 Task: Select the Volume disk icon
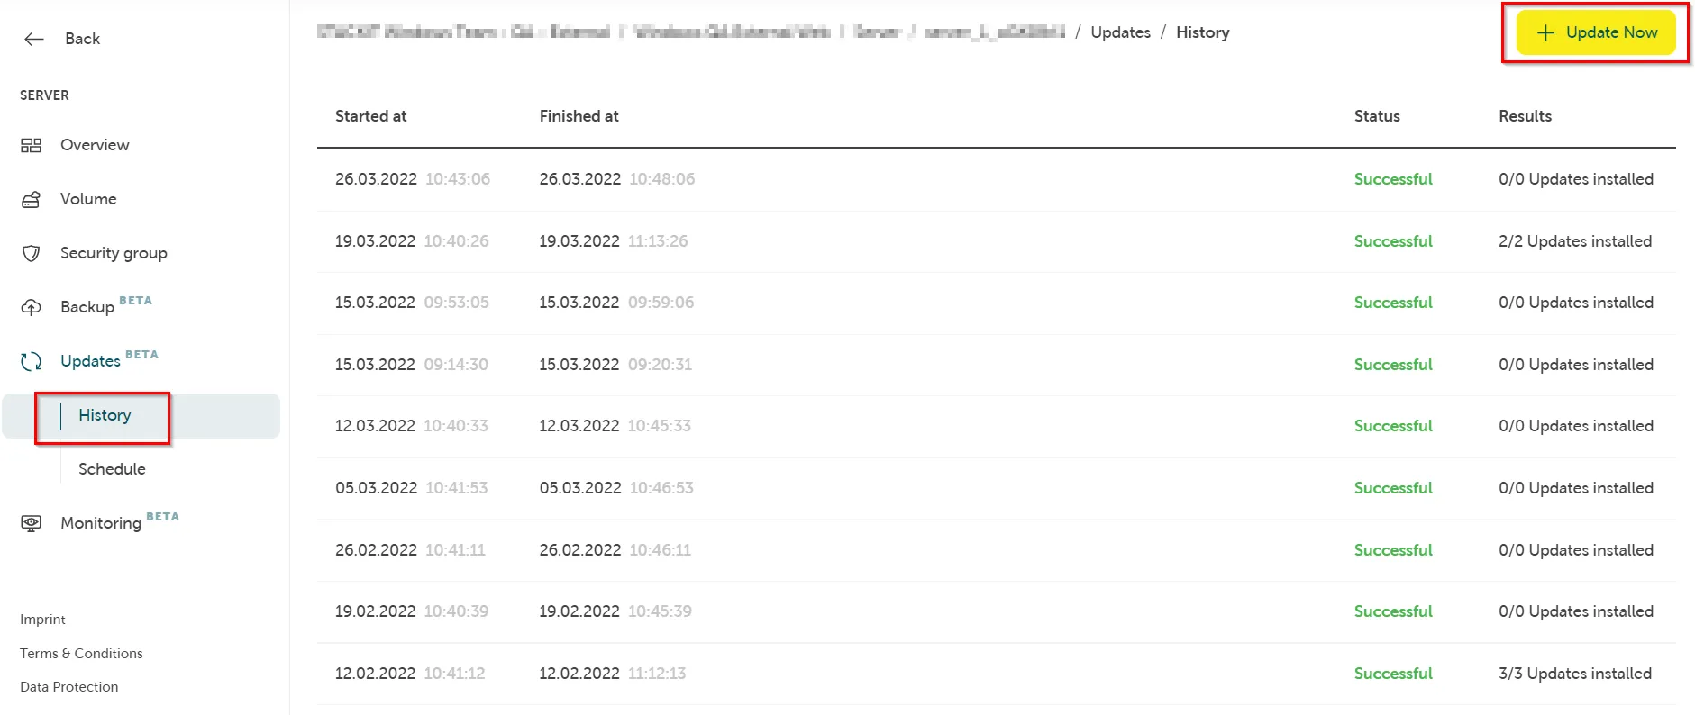click(x=32, y=199)
